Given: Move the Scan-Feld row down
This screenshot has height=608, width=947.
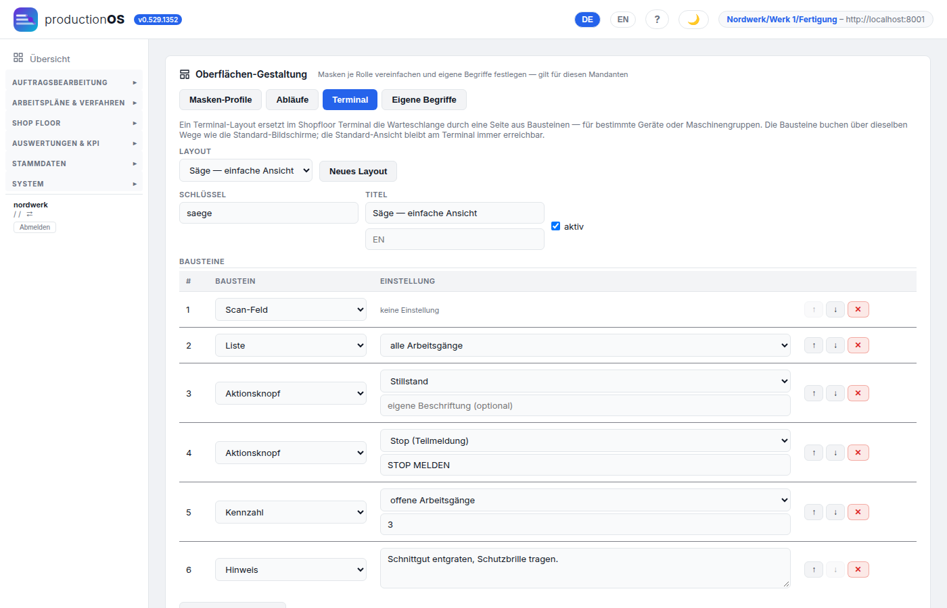Looking at the screenshot, I should [835, 309].
